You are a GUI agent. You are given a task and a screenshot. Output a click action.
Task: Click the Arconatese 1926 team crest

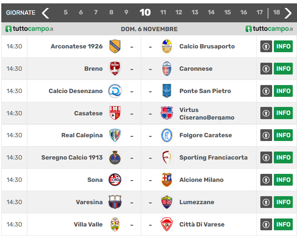pyautogui.click(x=115, y=46)
